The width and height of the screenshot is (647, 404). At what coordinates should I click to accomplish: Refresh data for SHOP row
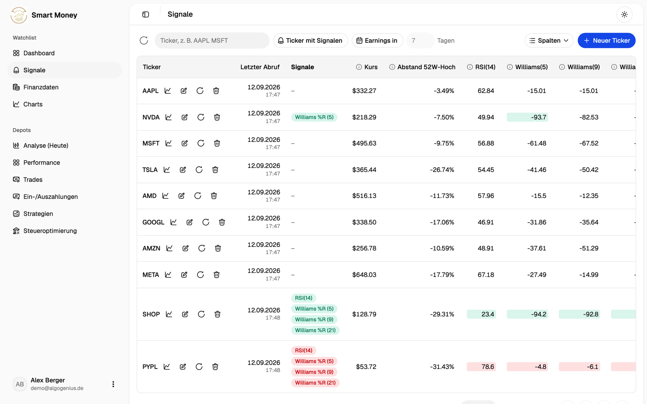(201, 314)
